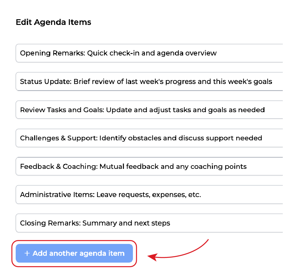Click the Edit Agenda Items heading
The image size is (283, 273).
53,22
